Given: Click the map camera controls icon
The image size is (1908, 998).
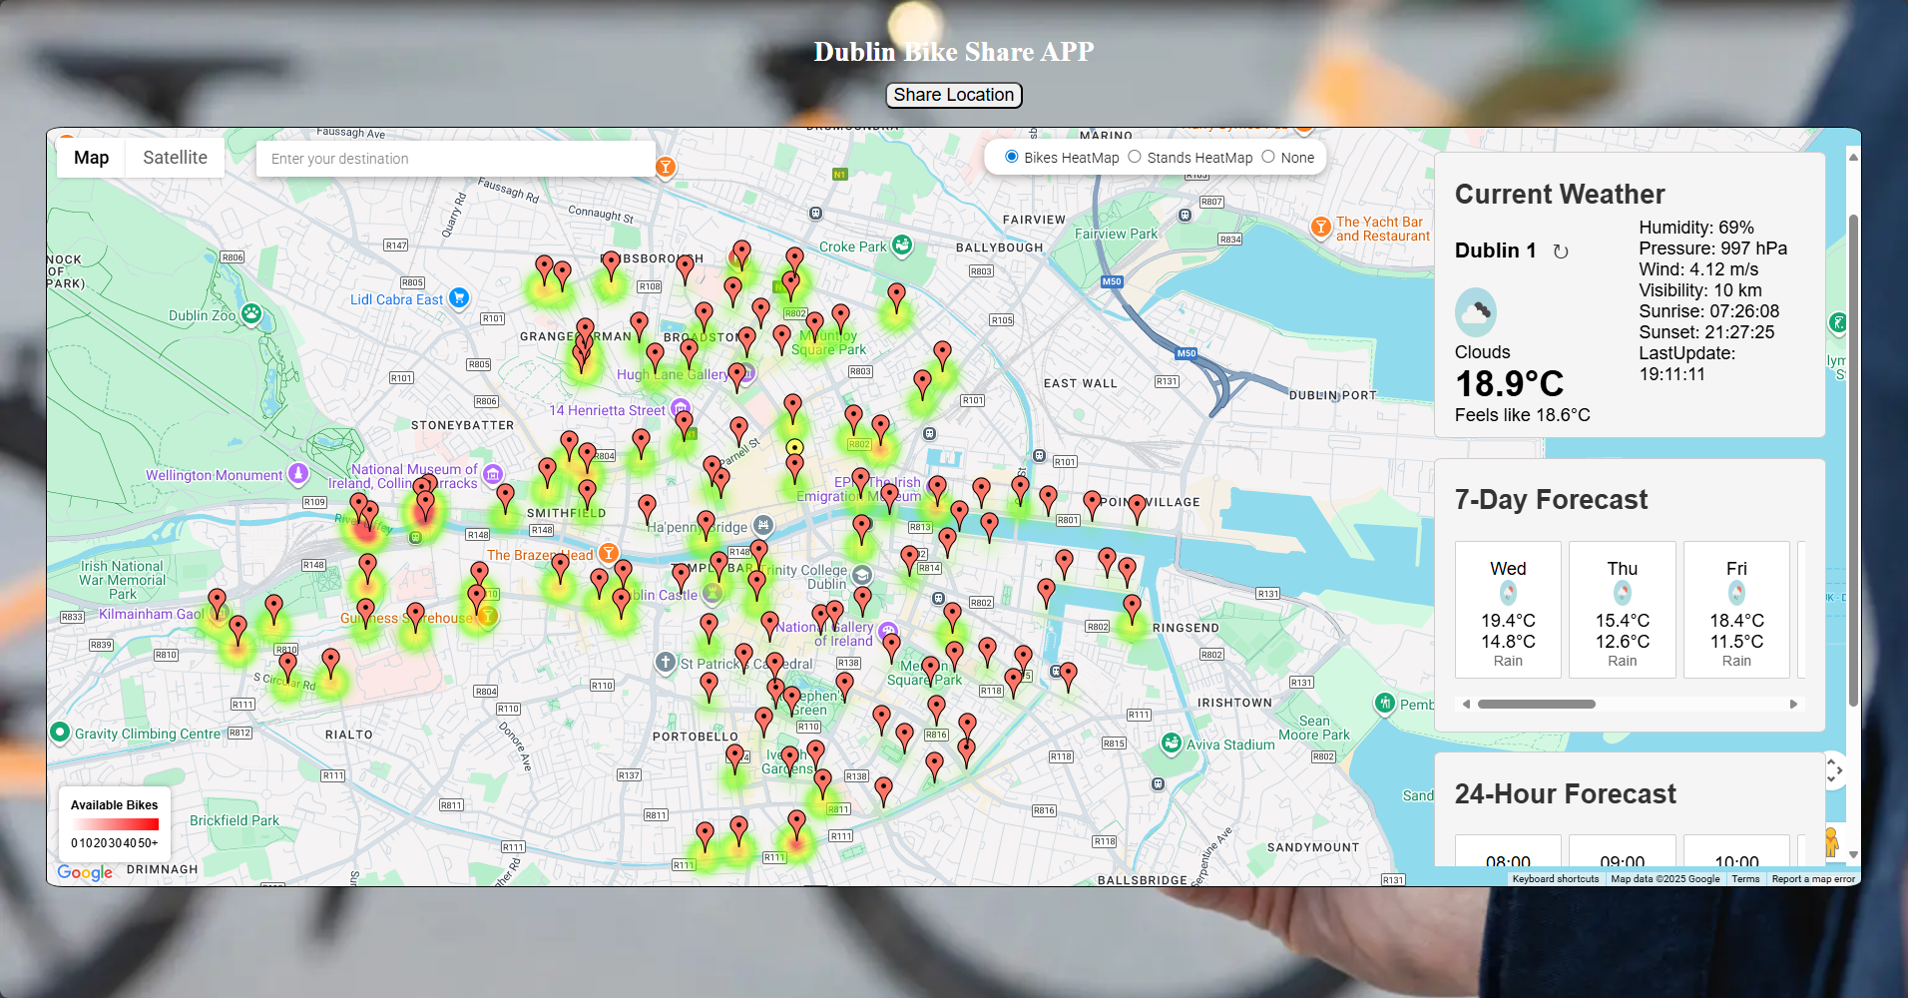Looking at the screenshot, I should (x=1833, y=769).
